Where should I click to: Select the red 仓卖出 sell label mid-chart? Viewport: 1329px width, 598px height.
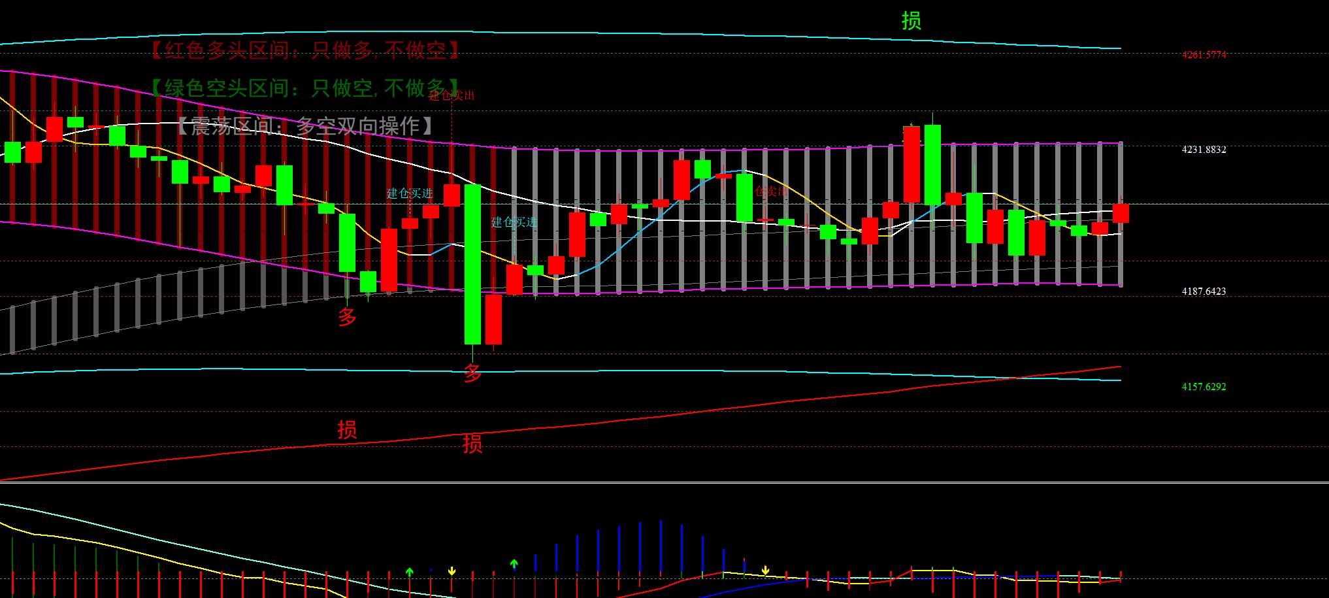pyautogui.click(x=771, y=191)
